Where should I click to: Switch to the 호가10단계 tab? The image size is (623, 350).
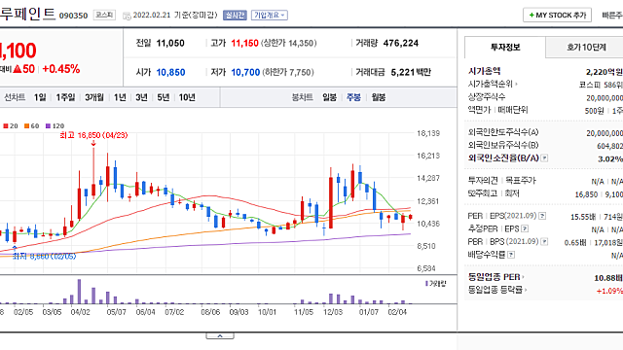point(586,48)
